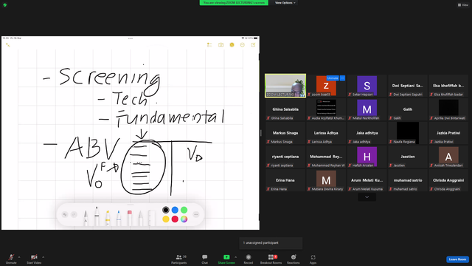The image size is (472, 266).
Task: Select Anisah Triwulandari's participant tile
Action: coord(448,157)
